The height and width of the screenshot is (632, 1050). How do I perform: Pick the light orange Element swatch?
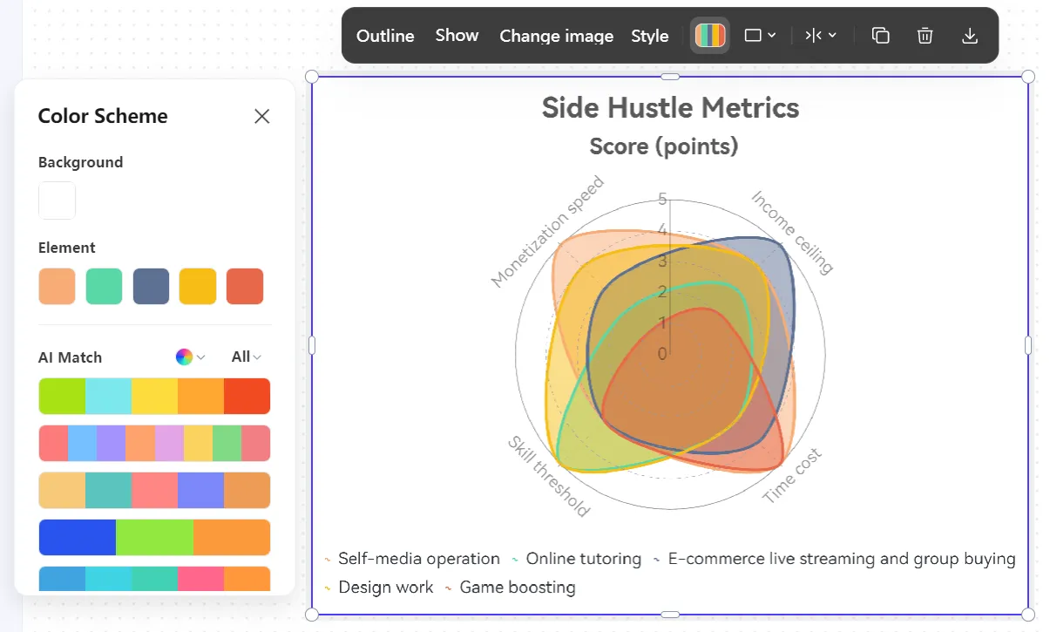pos(57,286)
